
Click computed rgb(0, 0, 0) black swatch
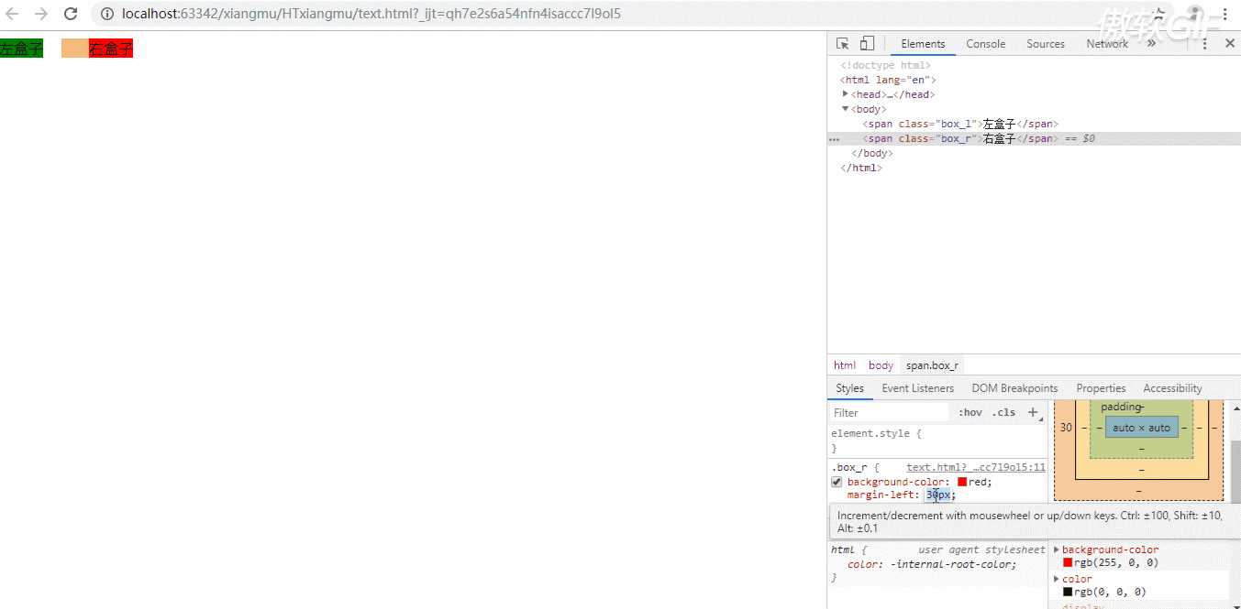coord(1068,592)
